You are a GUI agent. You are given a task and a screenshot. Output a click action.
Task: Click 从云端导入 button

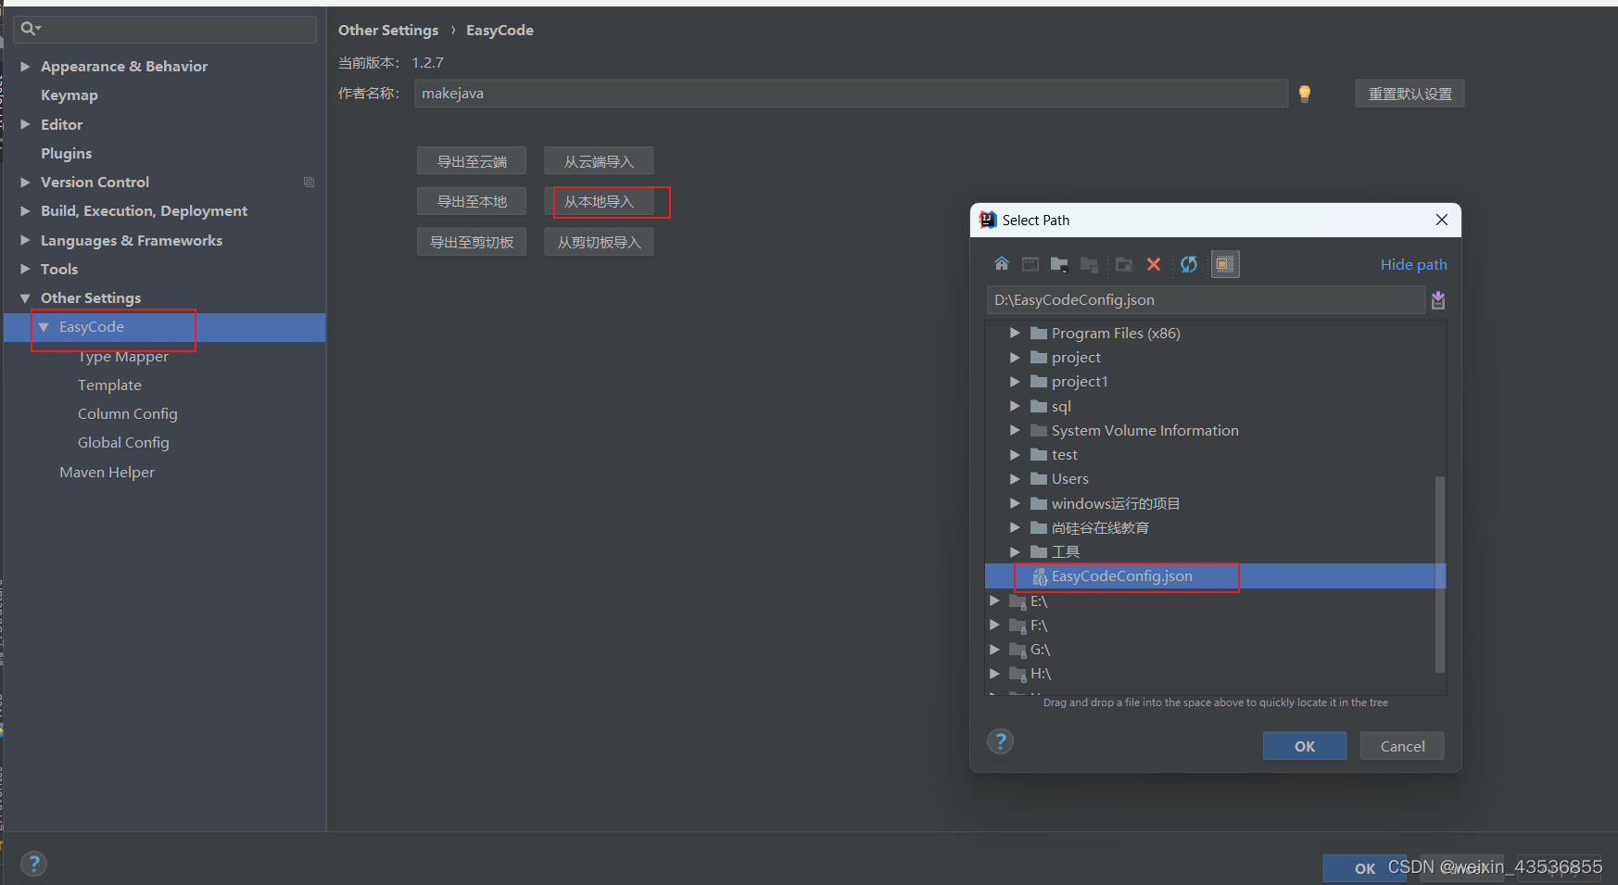(599, 161)
